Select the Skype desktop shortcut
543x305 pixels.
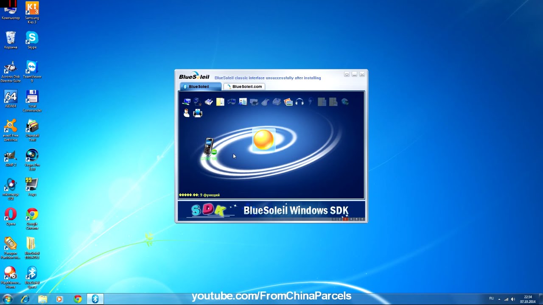pos(32,40)
